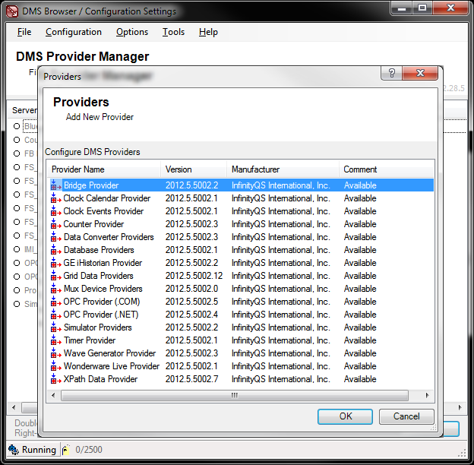Click the provider list scroll left arrow

click(x=53, y=395)
